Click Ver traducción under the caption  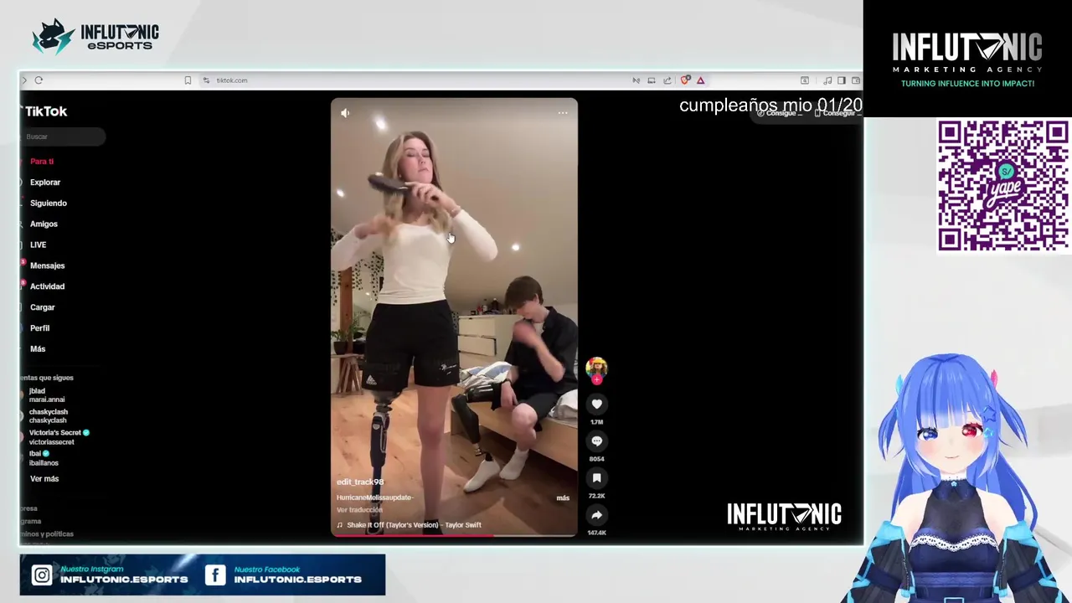click(359, 510)
